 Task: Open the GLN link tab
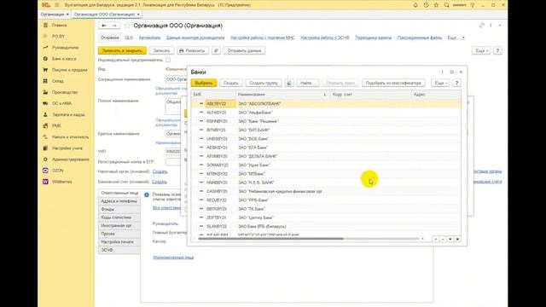click(x=129, y=38)
